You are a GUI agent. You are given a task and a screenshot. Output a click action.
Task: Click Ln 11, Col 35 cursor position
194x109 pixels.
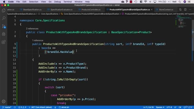point(148,107)
